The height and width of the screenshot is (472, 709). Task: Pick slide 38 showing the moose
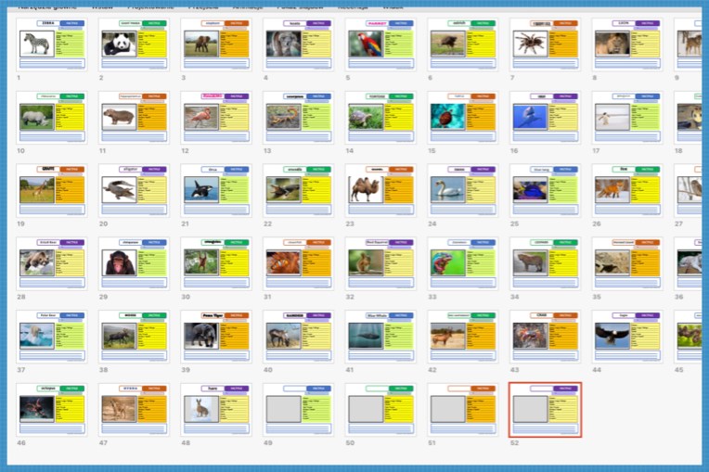point(134,337)
